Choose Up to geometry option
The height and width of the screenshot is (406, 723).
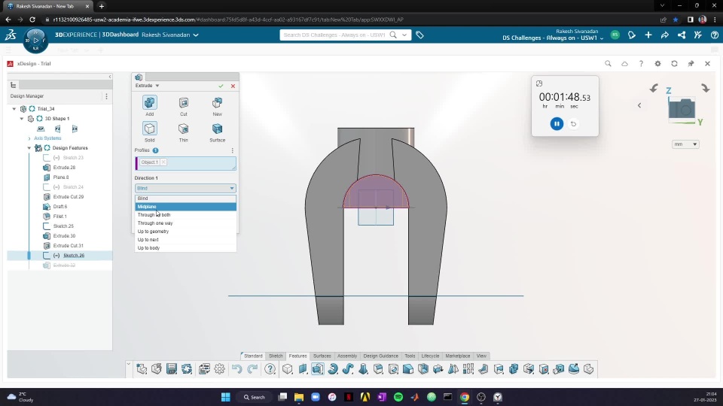(185, 232)
